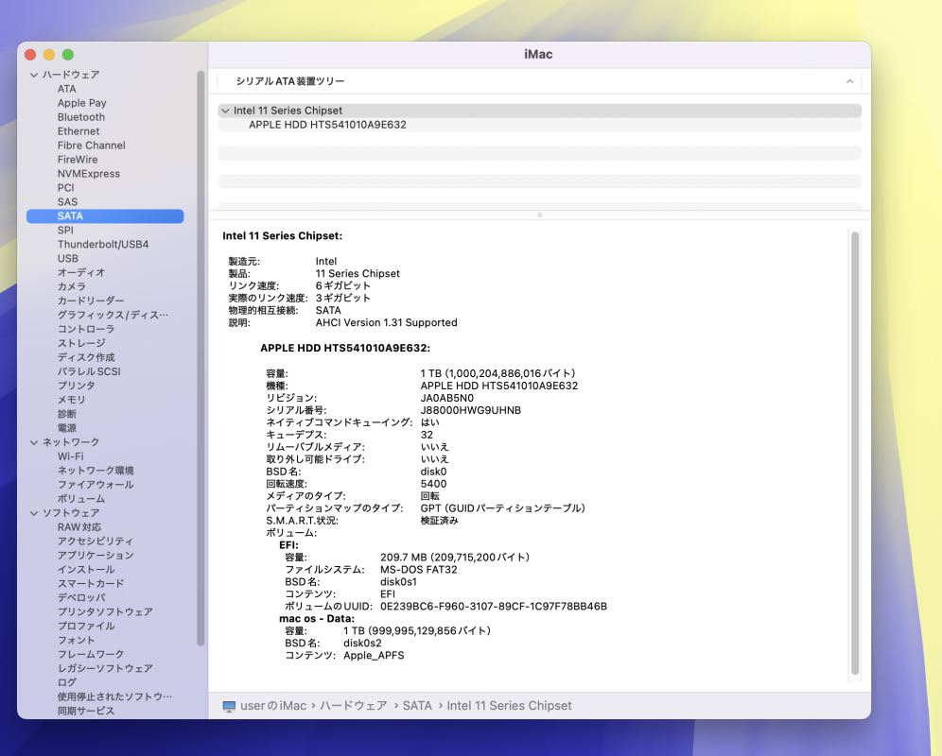The image size is (942, 756).
Task: Click the split pane divider handle
Action: [539, 215]
